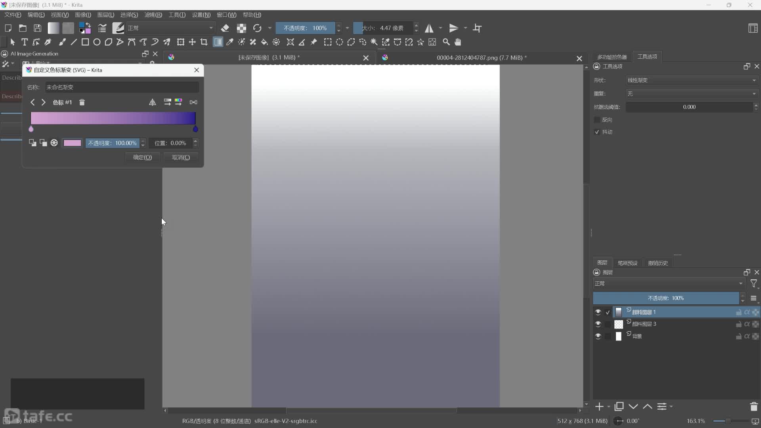Screen dimensions: 761x428
Task: Open the 文件 menu
Action: point(13,15)
